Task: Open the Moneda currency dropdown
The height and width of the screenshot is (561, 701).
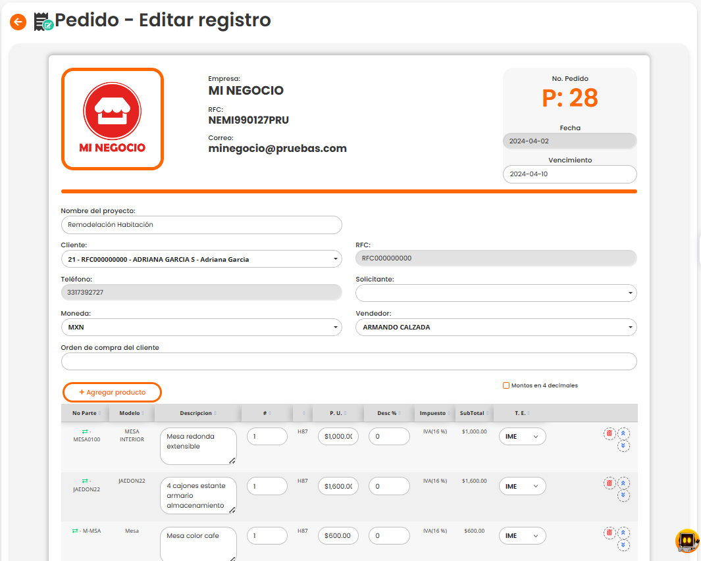Action: click(x=201, y=327)
